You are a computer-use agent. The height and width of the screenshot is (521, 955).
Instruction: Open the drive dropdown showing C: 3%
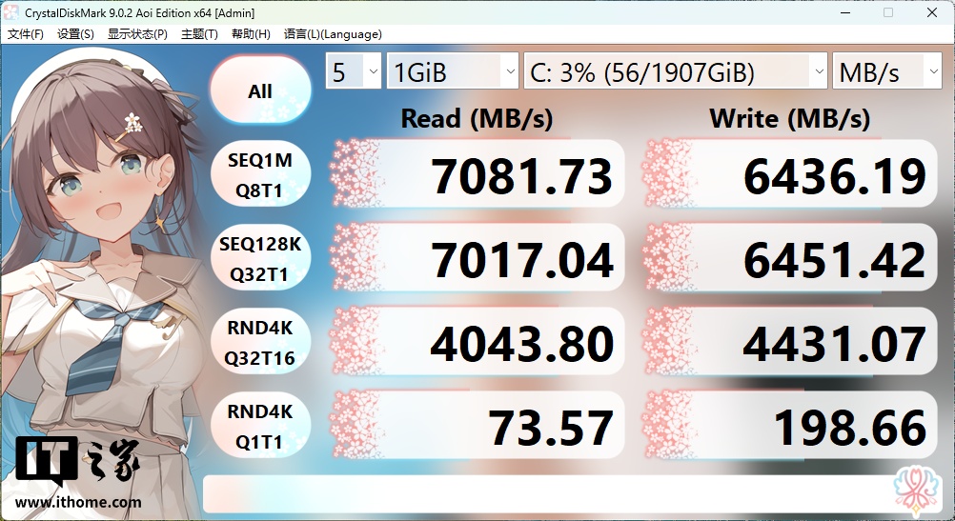click(x=676, y=71)
